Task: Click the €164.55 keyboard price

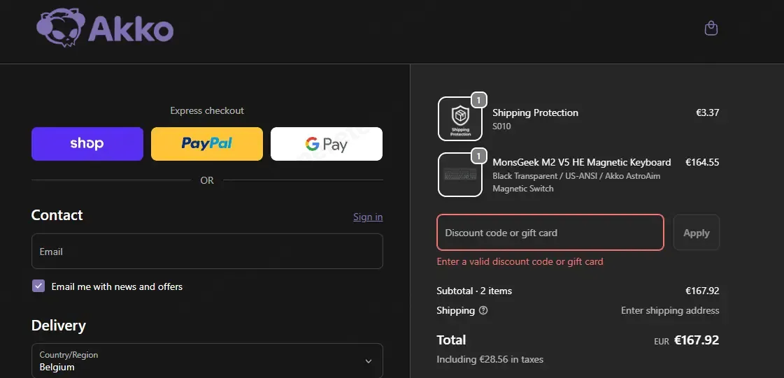Action: click(x=702, y=162)
